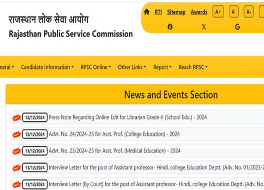Decrease font size with A- button

click(x=248, y=12)
